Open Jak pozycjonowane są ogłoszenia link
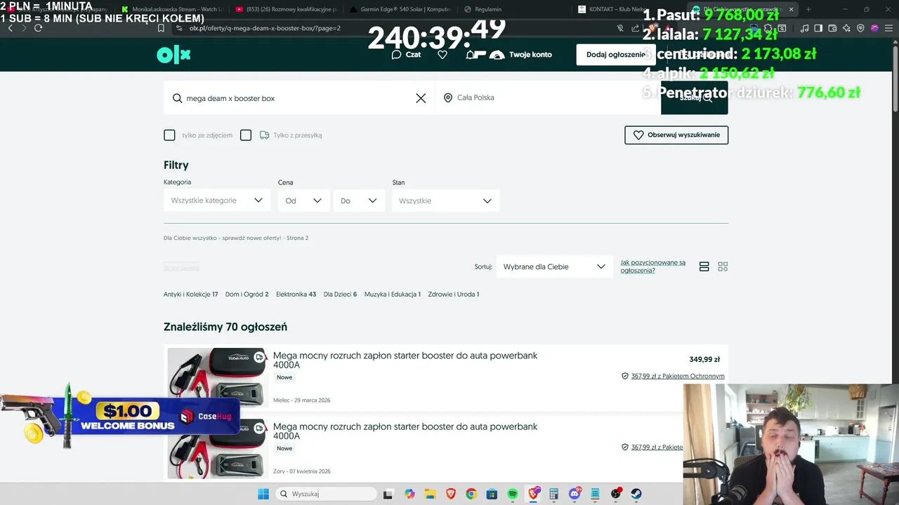 [x=652, y=267]
